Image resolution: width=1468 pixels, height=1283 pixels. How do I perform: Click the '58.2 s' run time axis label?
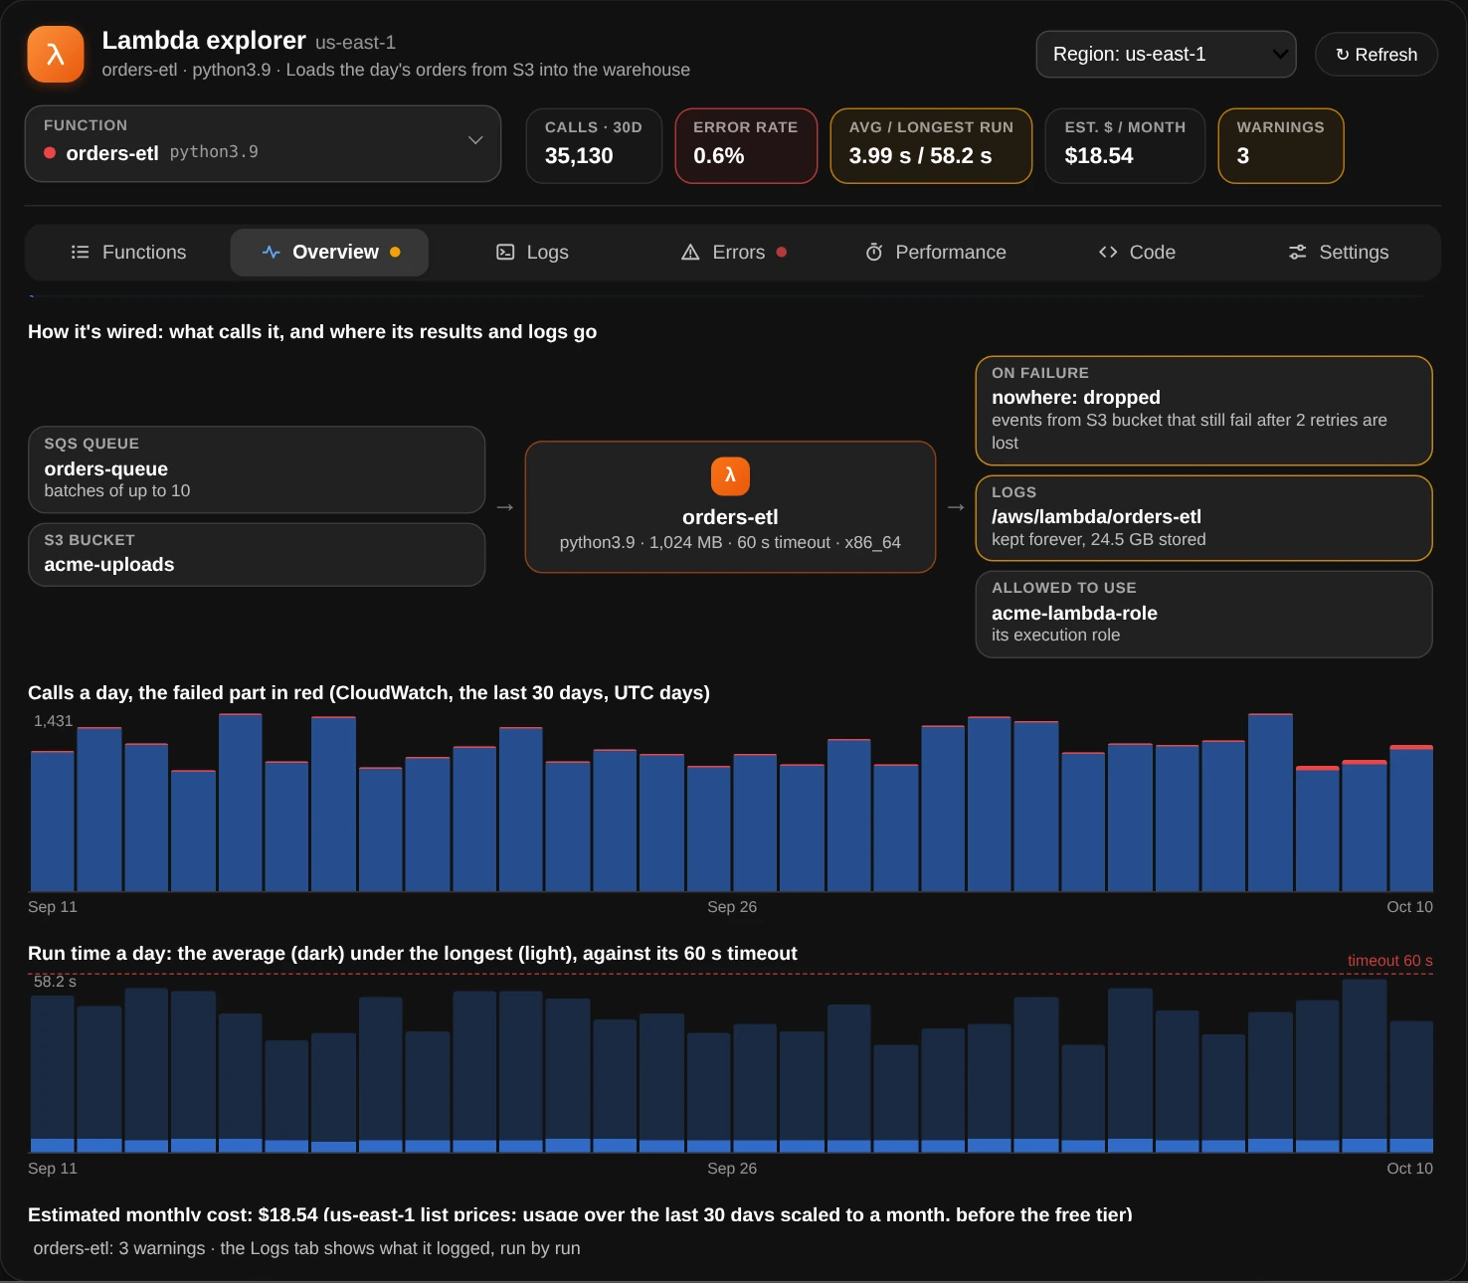pos(55,982)
